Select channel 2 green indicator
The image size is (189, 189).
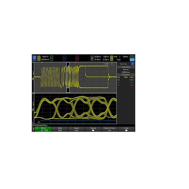point(52,58)
